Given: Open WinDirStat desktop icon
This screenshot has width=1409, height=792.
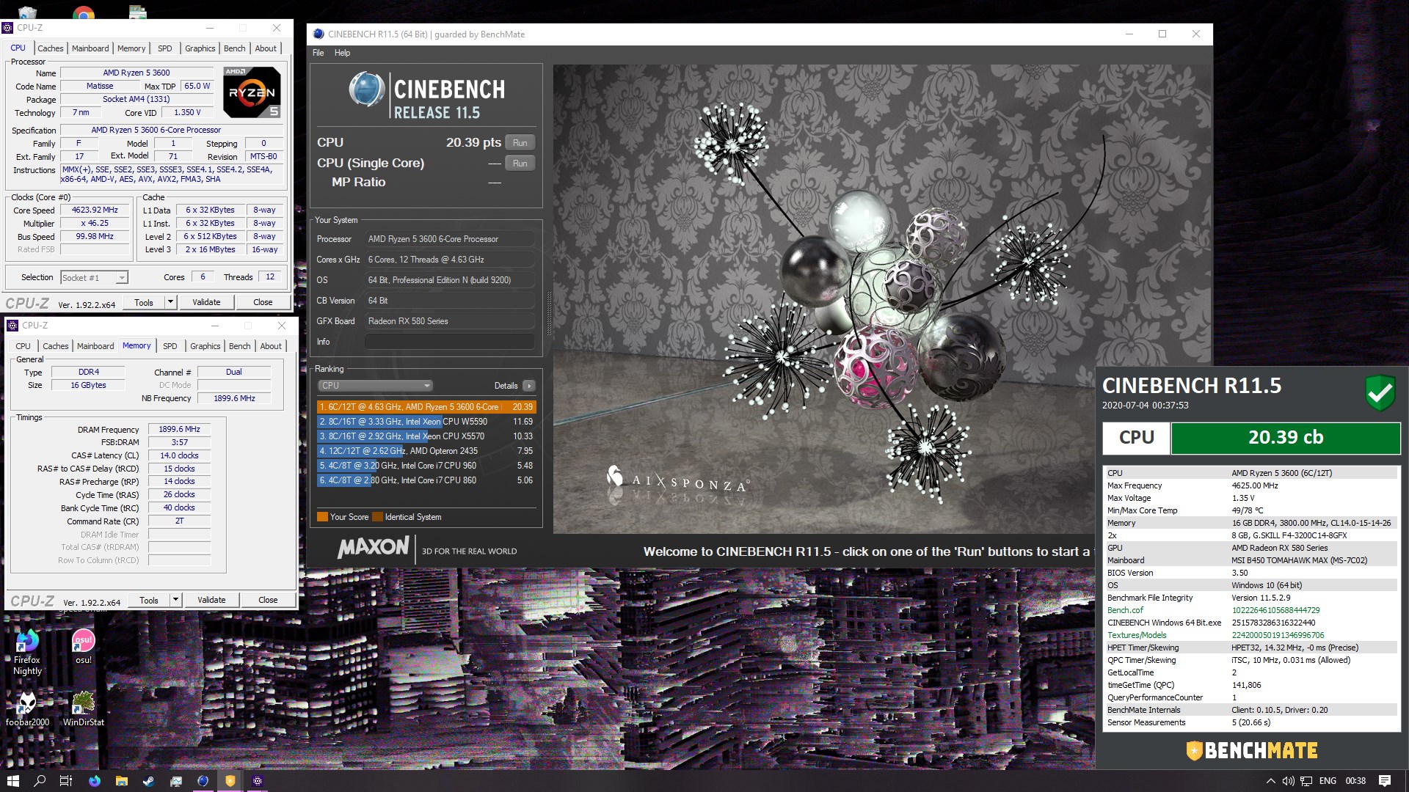Looking at the screenshot, I should [x=84, y=709].
